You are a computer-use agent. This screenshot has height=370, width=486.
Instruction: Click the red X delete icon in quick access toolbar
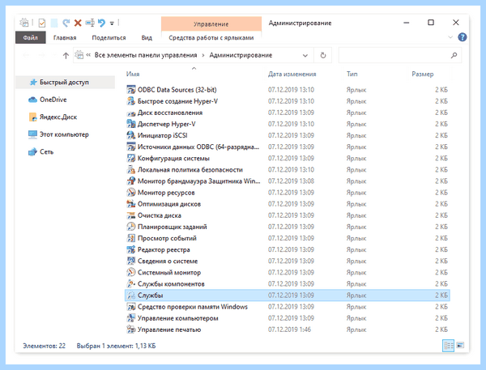pos(78,23)
